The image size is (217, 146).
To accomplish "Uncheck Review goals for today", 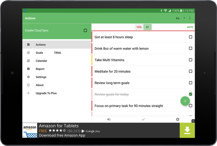I will pyautogui.click(x=190, y=94).
